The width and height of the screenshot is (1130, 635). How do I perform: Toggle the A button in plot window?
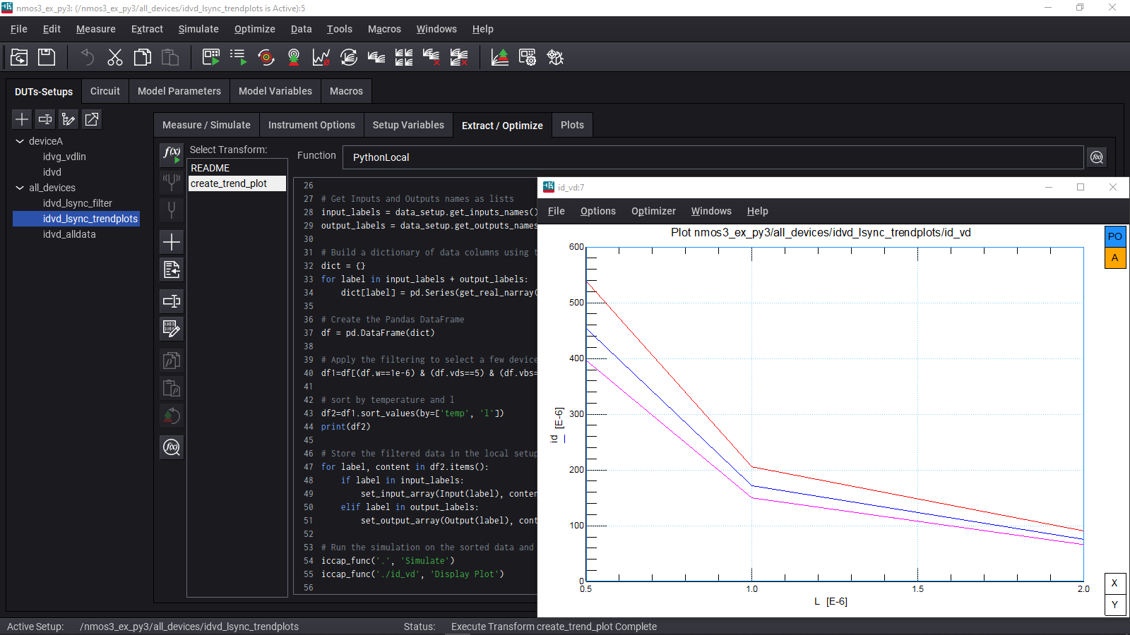(x=1114, y=258)
